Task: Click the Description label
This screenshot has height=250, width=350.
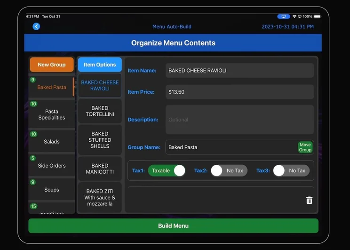Action: tap(143, 120)
